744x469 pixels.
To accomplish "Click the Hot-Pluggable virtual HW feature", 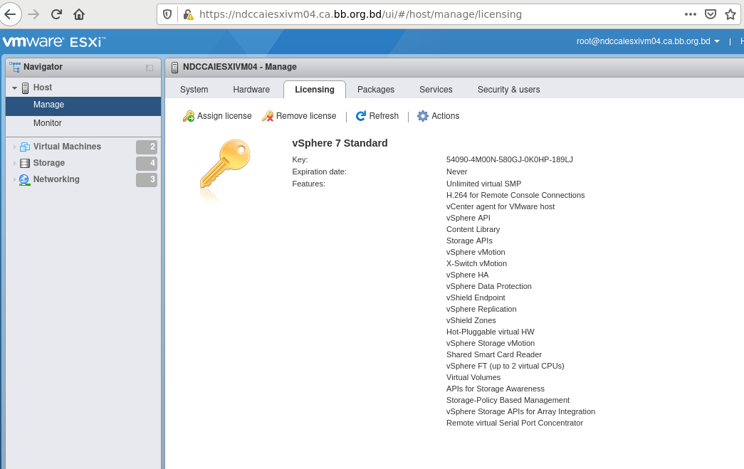I will click(x=491, y=332).
